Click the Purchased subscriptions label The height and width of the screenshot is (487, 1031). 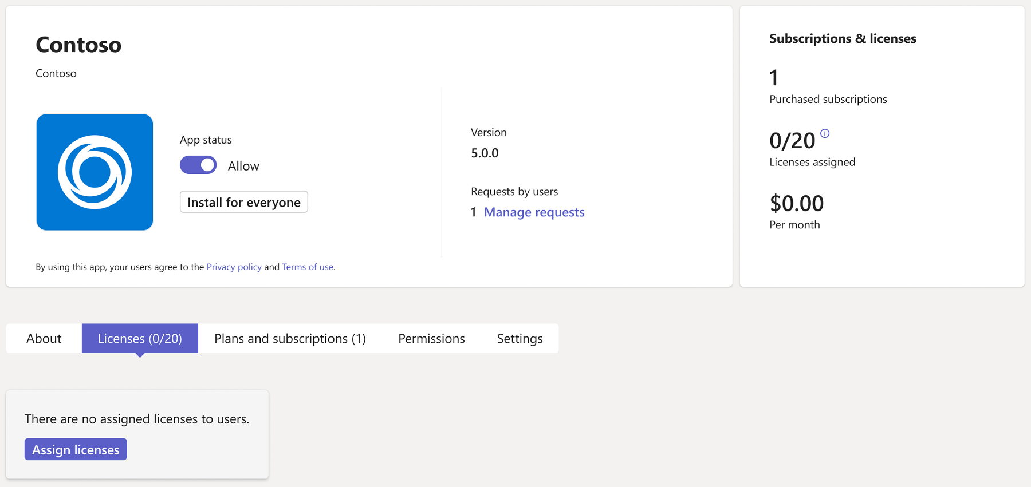[x=828, y=99]
